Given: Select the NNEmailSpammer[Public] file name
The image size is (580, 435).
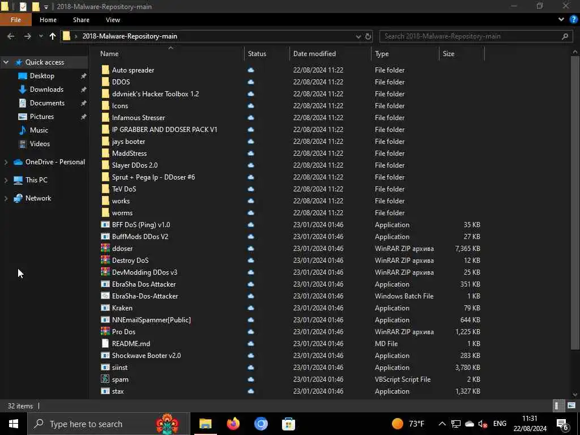Looking at the screenshot, I should (151, 319).
